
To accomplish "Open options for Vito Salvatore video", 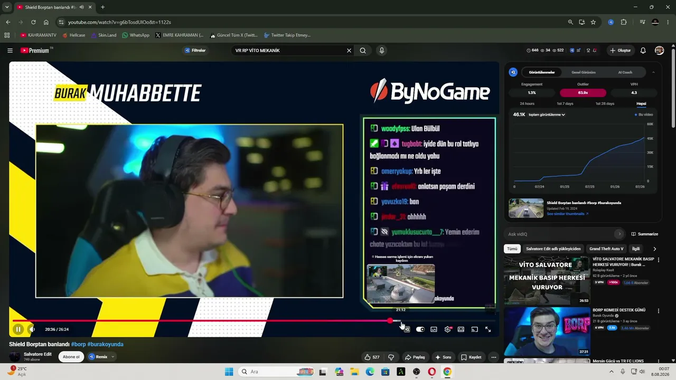I will click(658, 260).
